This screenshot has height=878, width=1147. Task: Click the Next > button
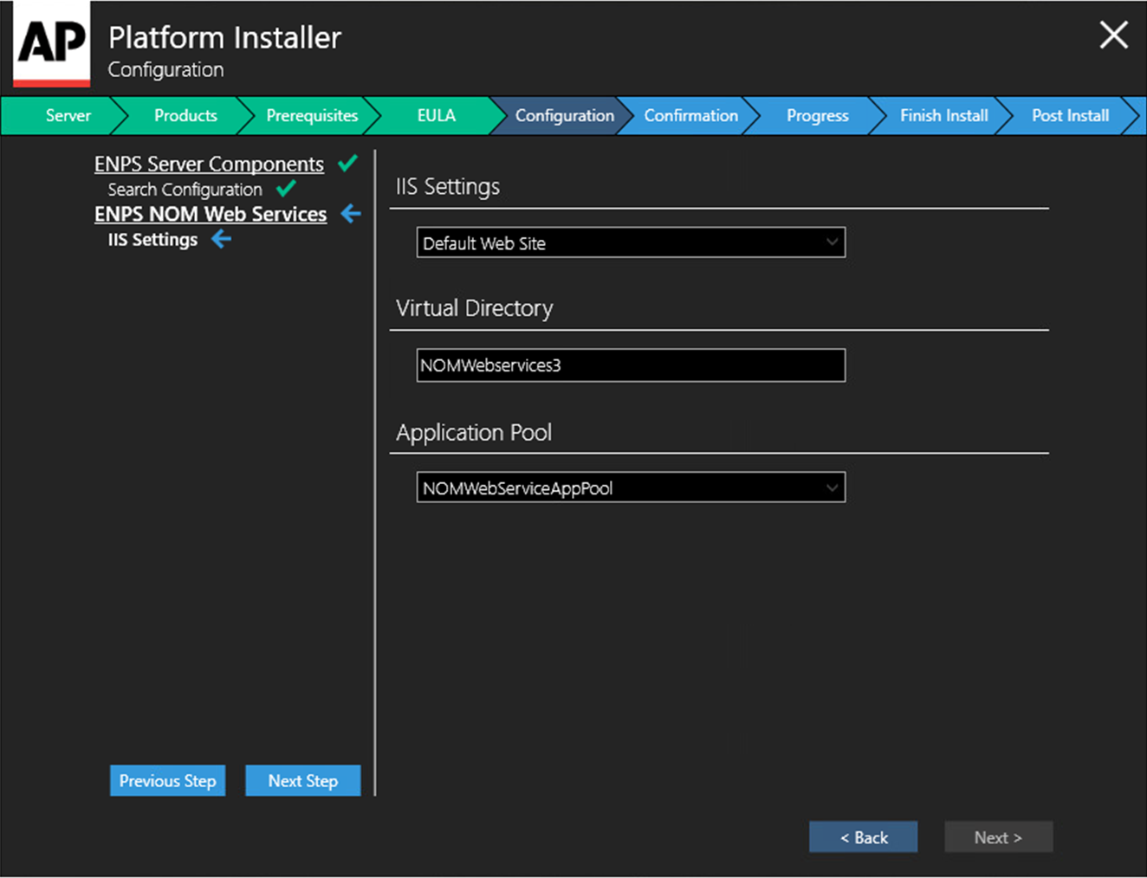998,836
